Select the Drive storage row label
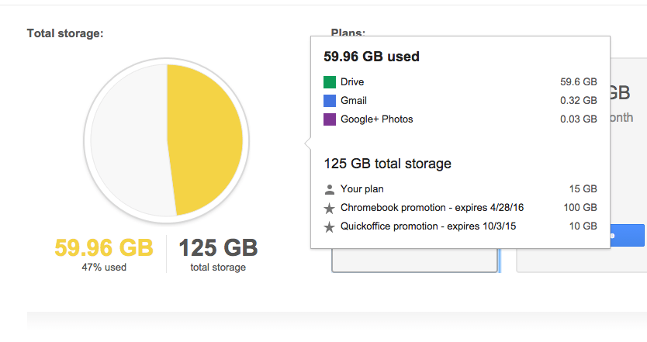The height and width of the screenshot is (342, 647). point(352,81)
